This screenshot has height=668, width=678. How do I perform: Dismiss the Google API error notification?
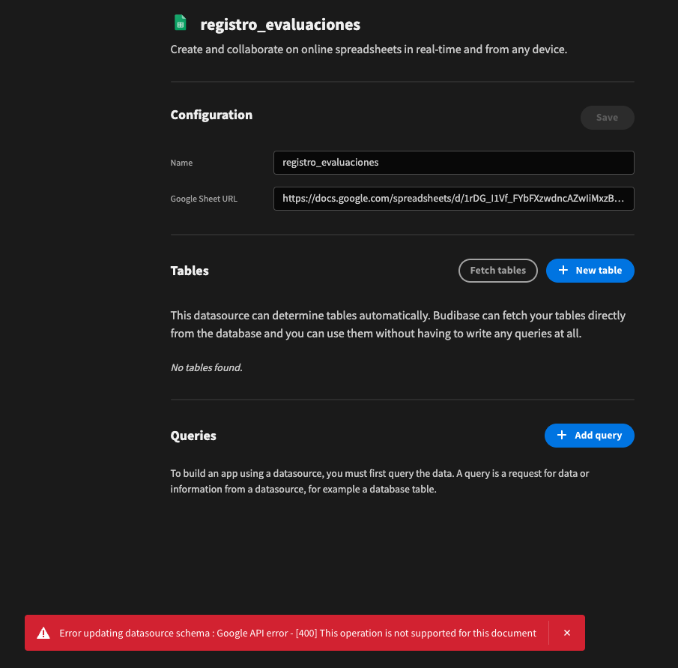[x=567, y=633]
